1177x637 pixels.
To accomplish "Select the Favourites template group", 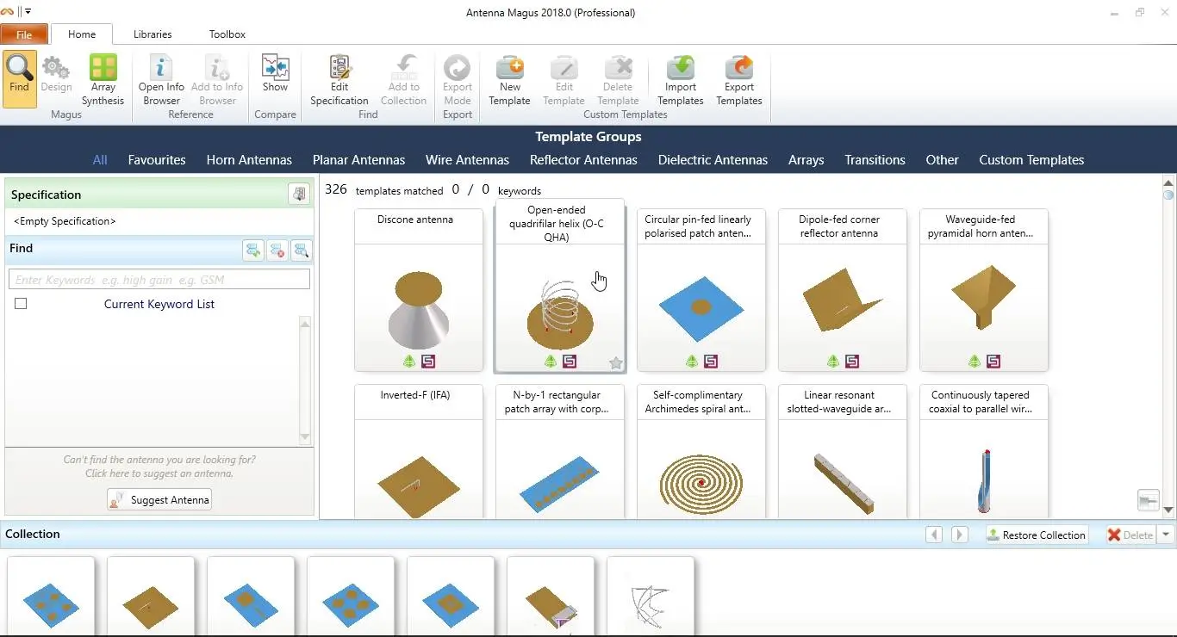I will coord(157,160).
